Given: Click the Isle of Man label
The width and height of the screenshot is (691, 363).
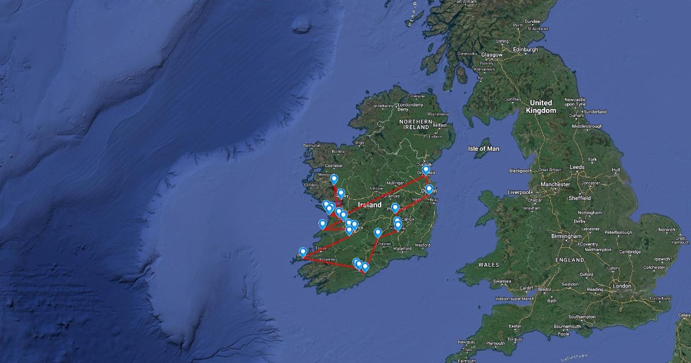Looking at the screenshot, I should [484, 149].
